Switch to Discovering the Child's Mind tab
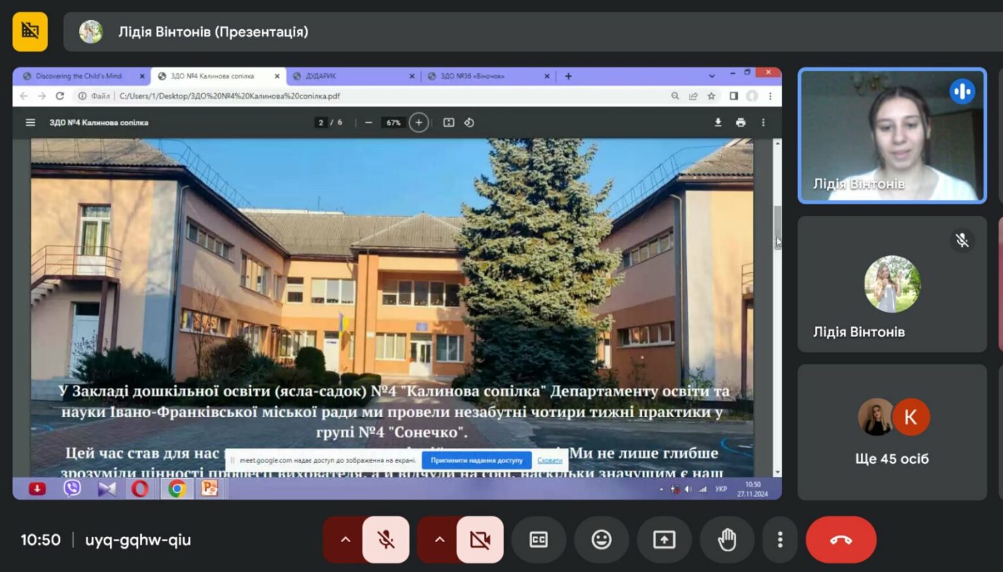 [83, 76]
